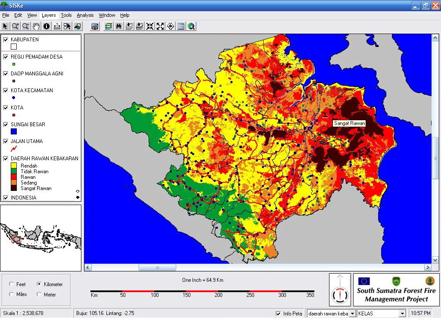The width and height of the screenshot is (441, 318).
Task: Open the attribute table icon
Action: pyautogui.click(x=181, y=26)
